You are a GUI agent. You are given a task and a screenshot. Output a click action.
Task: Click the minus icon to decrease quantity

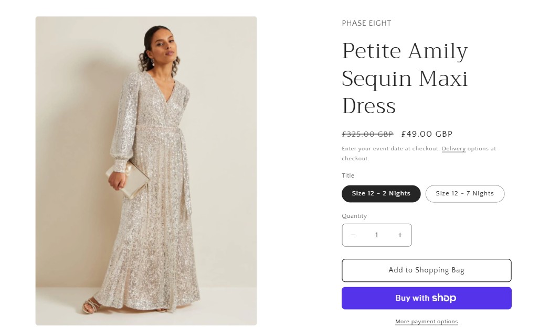tap(353, 235)
